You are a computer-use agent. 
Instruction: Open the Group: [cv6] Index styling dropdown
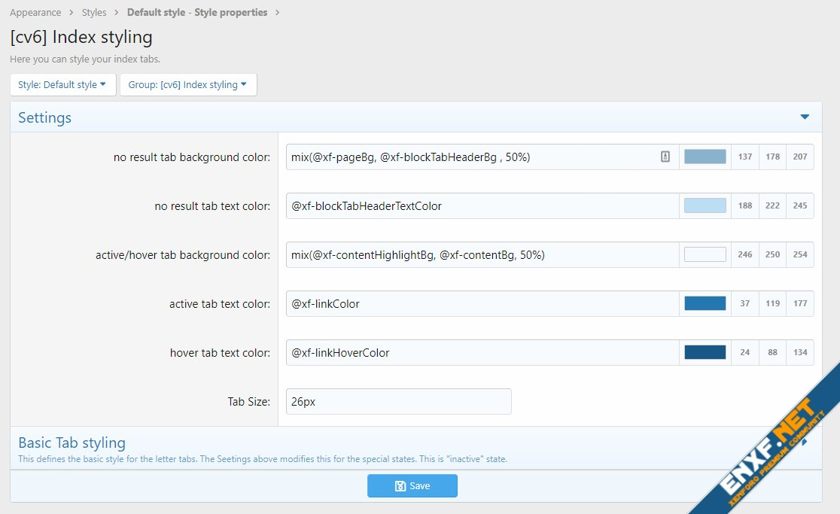(x=187, y=85)
